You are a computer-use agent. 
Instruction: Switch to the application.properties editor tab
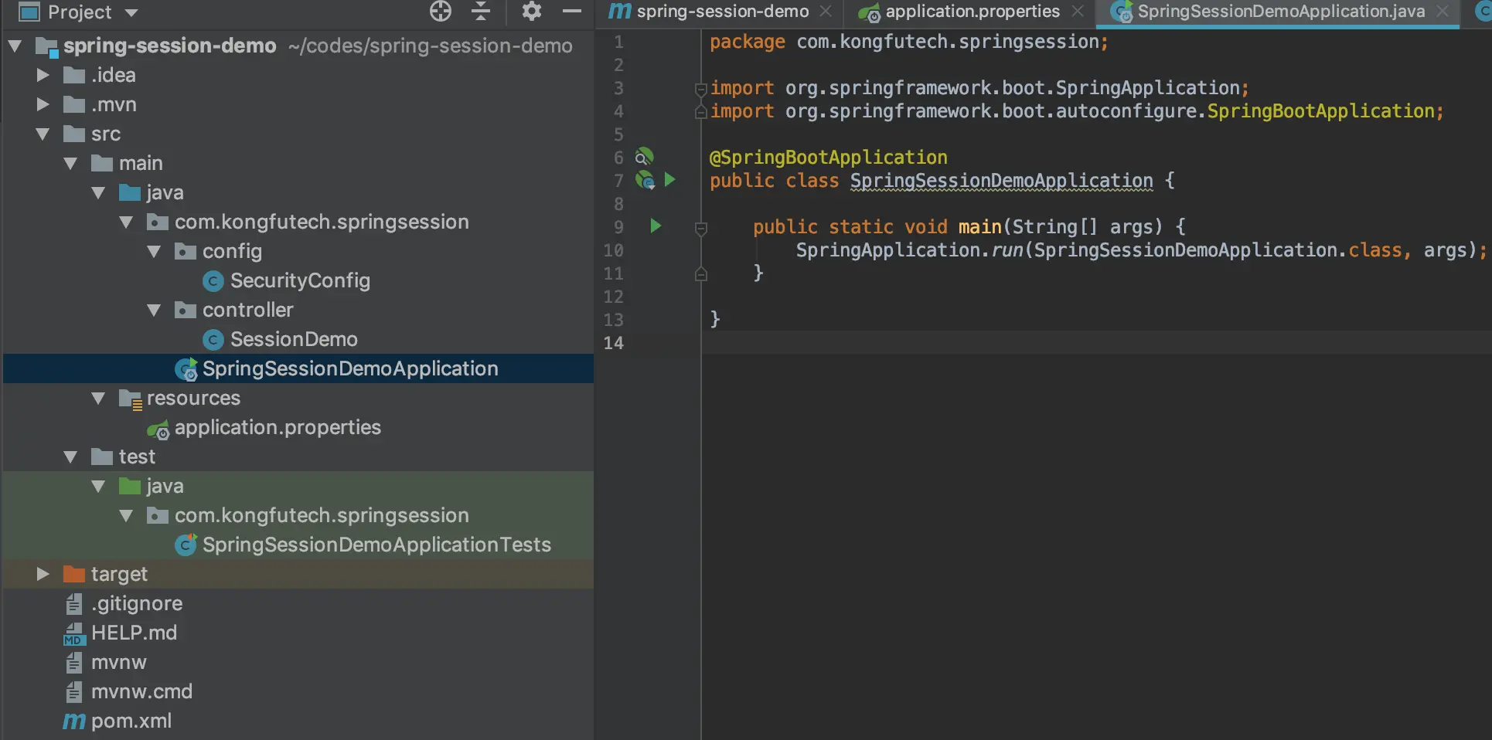click(x=973, y=12)
